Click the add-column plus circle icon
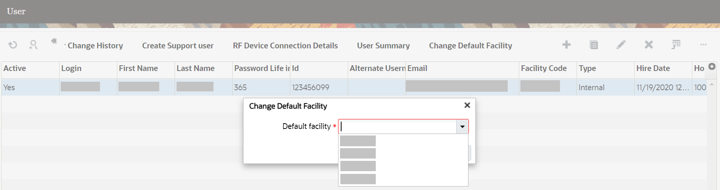 click(x=712, y=66)
